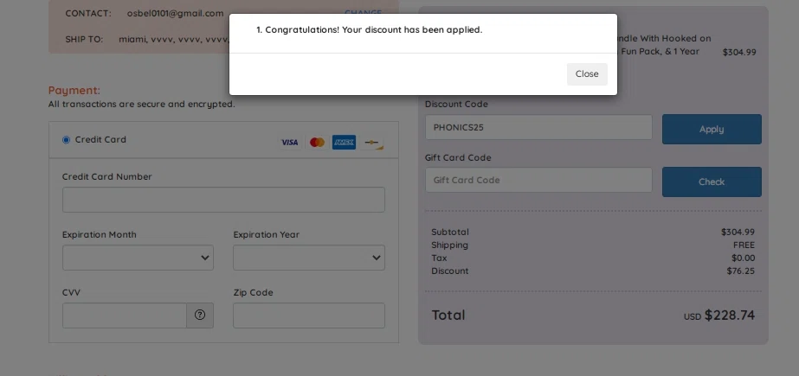This screenshot has width=799, height=376.
Task: Click the CHANGE contact link
Action: 363,13
